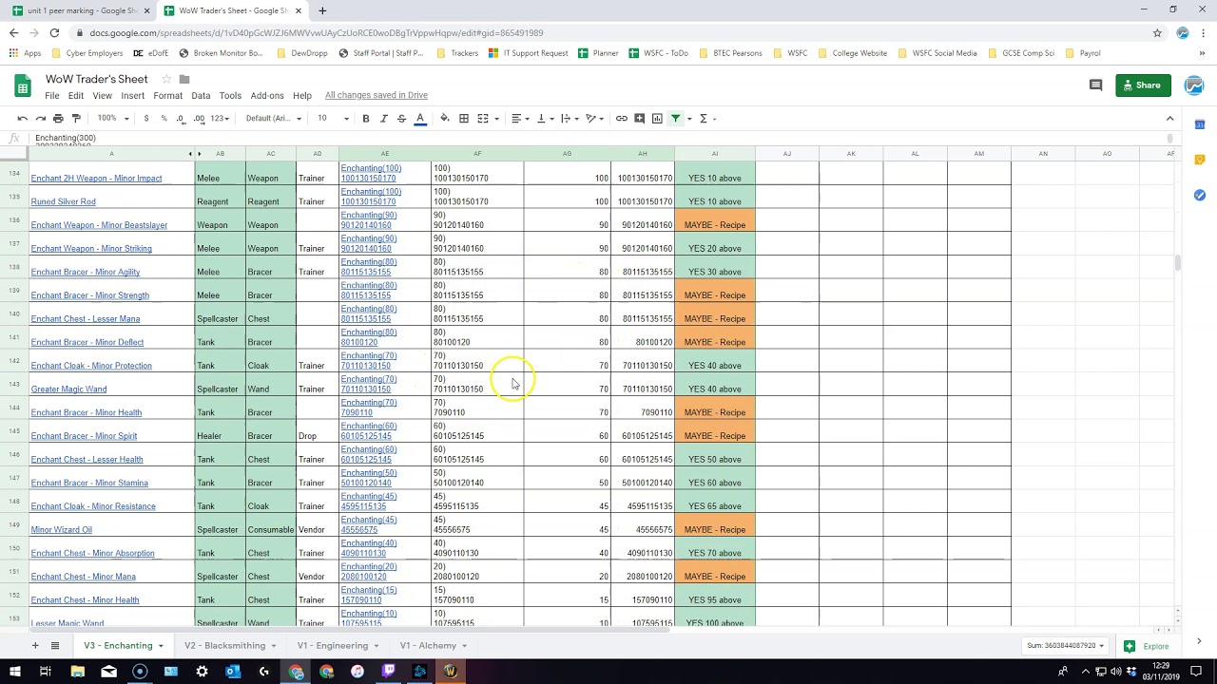The height and width of the screenshot is (684, 1217).
Task: Open the Runed Silver Rod link
Action: click(64, 201)
